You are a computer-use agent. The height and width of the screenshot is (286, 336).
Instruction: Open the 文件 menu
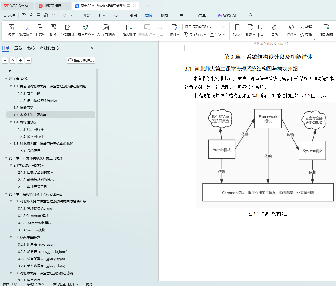9,15
